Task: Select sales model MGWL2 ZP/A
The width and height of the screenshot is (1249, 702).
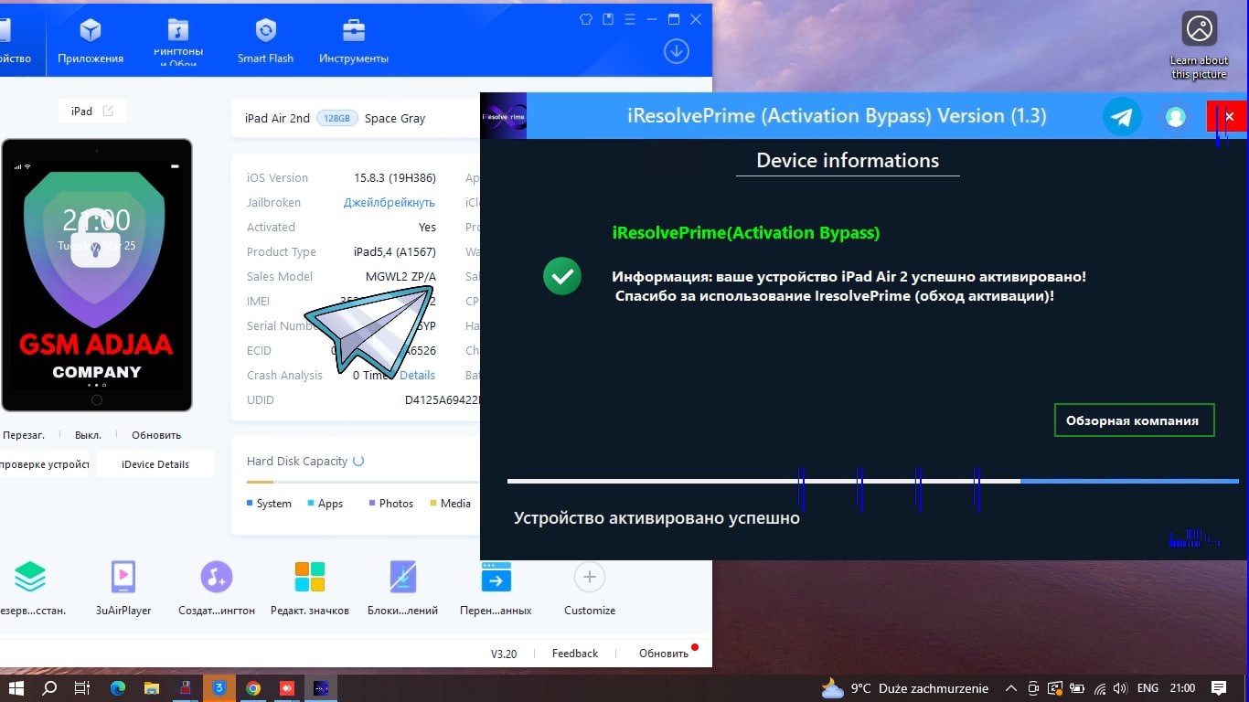Action: point(400,277)
